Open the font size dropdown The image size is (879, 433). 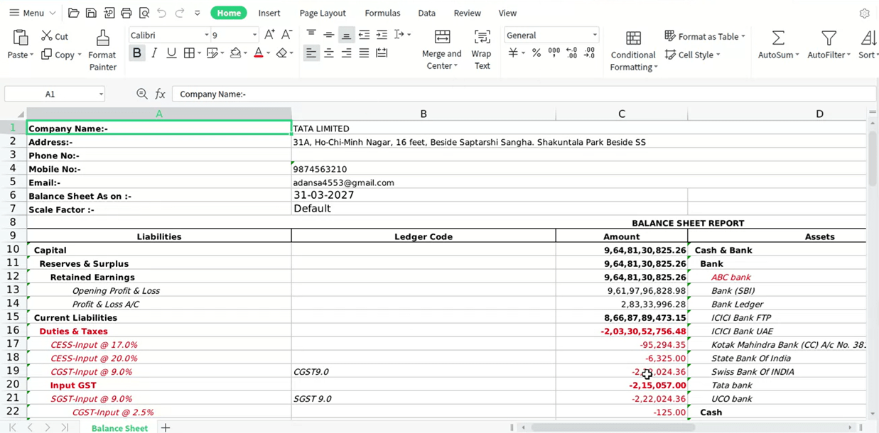click(x=254, y=35)
